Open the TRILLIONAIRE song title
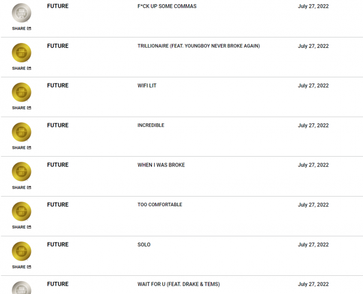 [198, 46]
